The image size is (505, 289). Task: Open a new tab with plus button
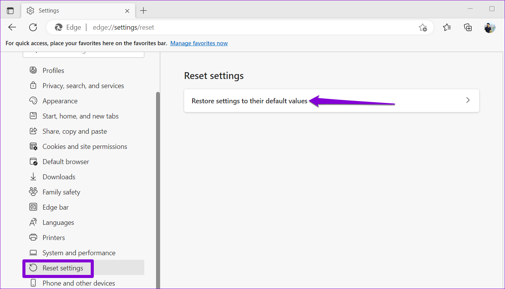(143, 11)
